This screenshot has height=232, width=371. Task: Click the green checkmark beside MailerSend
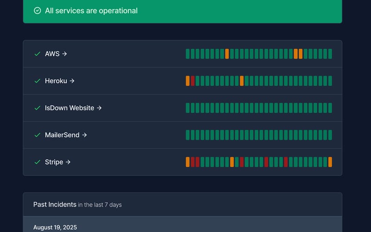[38, 135]
